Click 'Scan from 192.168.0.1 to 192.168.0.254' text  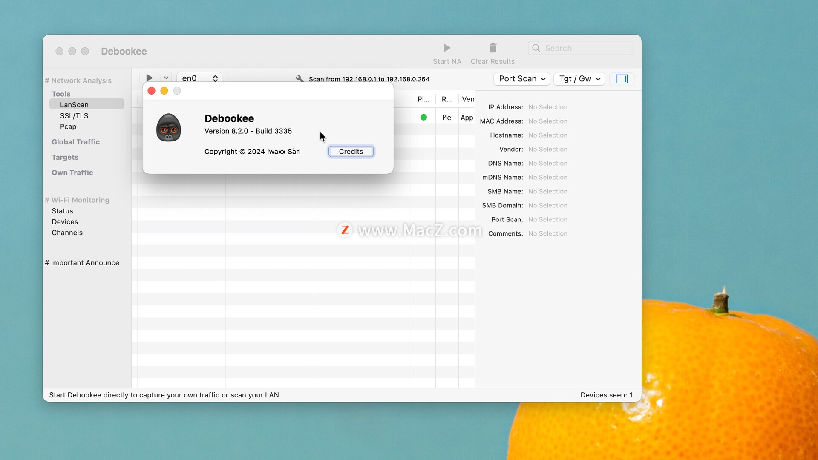coord(369,79)
